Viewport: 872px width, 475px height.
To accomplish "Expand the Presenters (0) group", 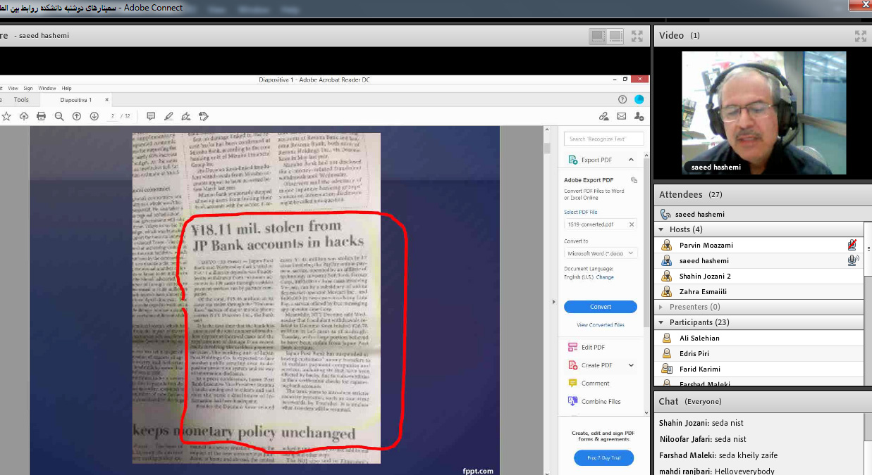I will click(x=661, y=307).
